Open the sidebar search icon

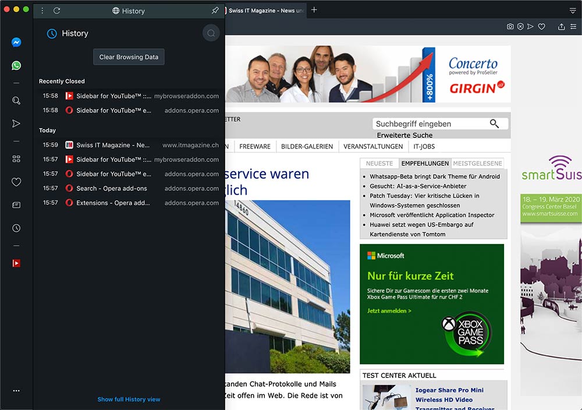pyautogui.click(x=16, y=100)
